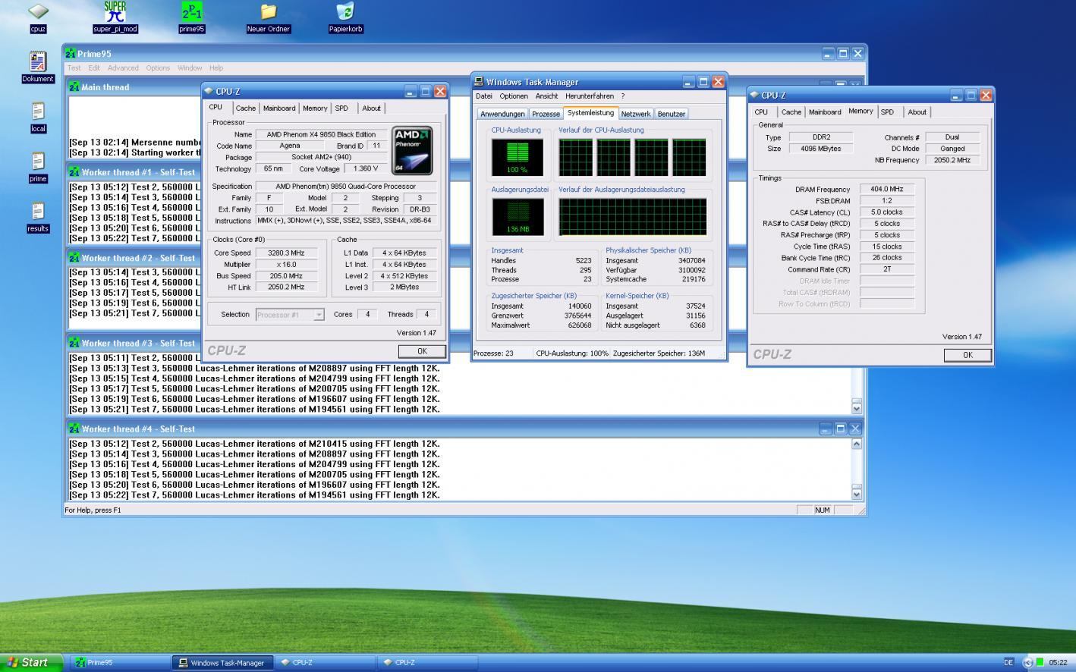Select the SPD tab in left CPU-Z

coord(341,108)
